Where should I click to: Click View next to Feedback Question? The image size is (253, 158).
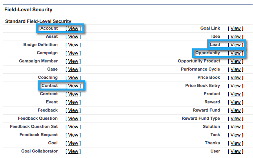(x=73, y=118)
